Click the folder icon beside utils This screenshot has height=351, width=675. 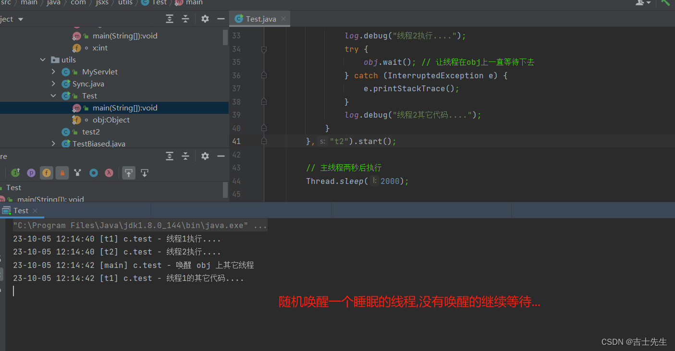tap(55, 60)
